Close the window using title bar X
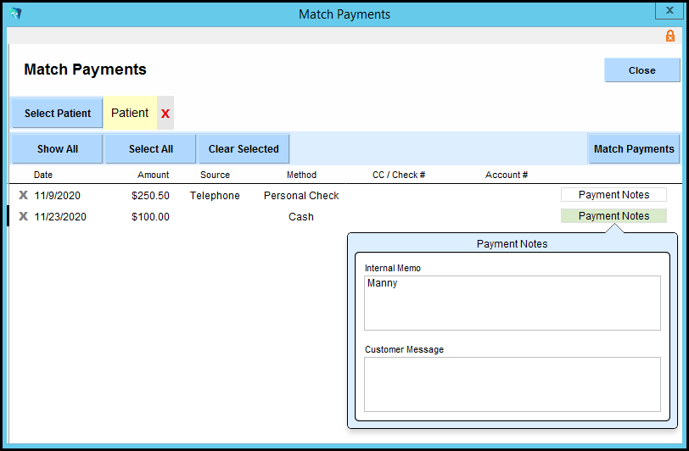 tap(666, 11)
